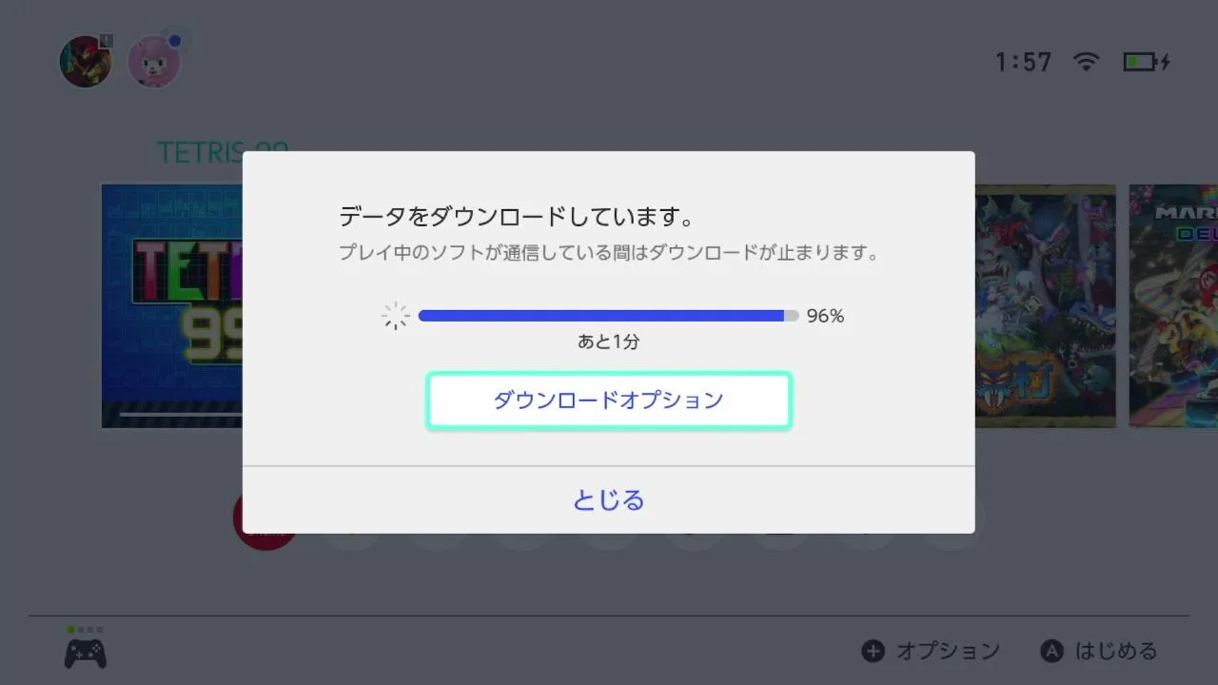Open the controllers icon in bottom corner
This screenshot has width=1218, height=685.
tap(85, 653)
